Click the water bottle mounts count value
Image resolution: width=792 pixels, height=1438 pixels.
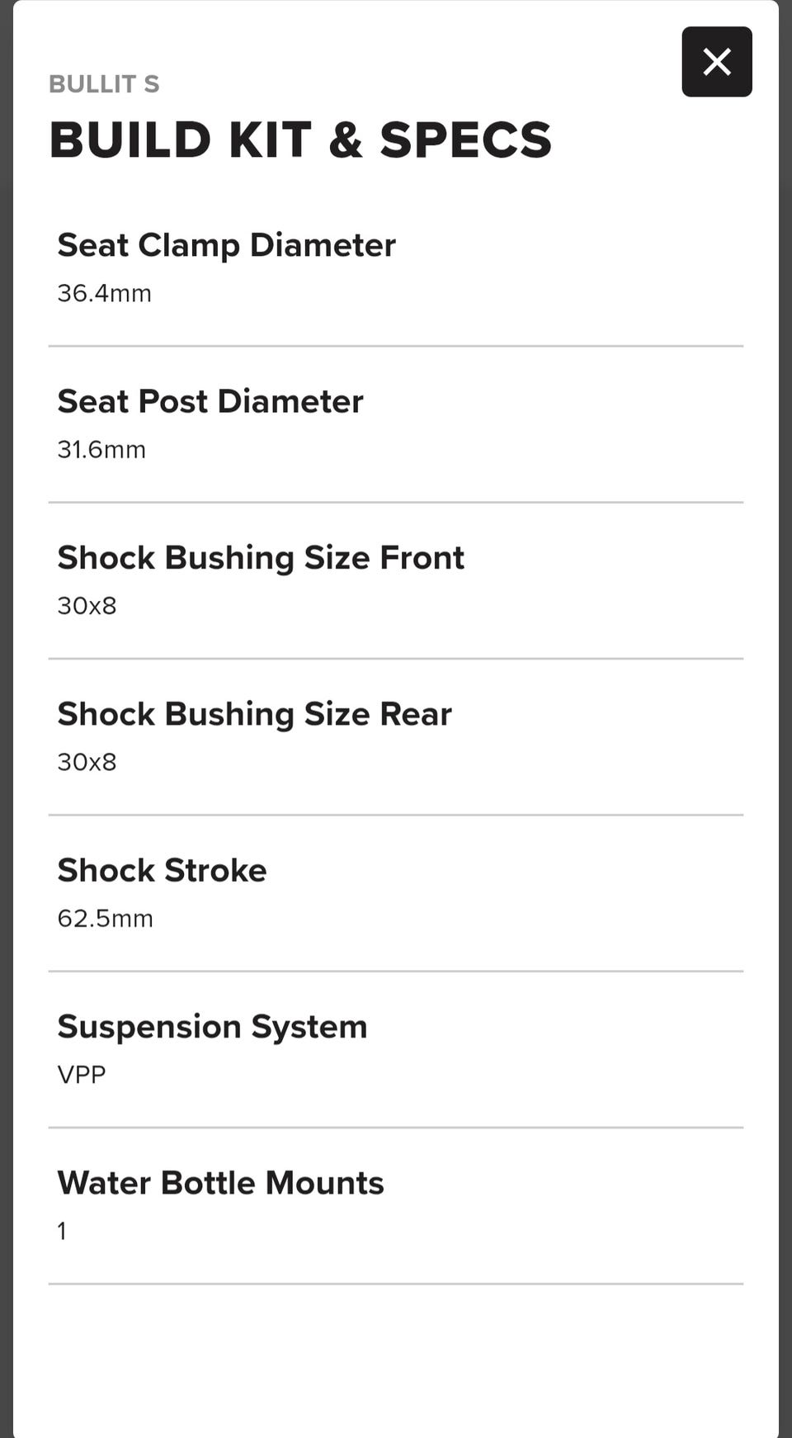pos(62,1231)
